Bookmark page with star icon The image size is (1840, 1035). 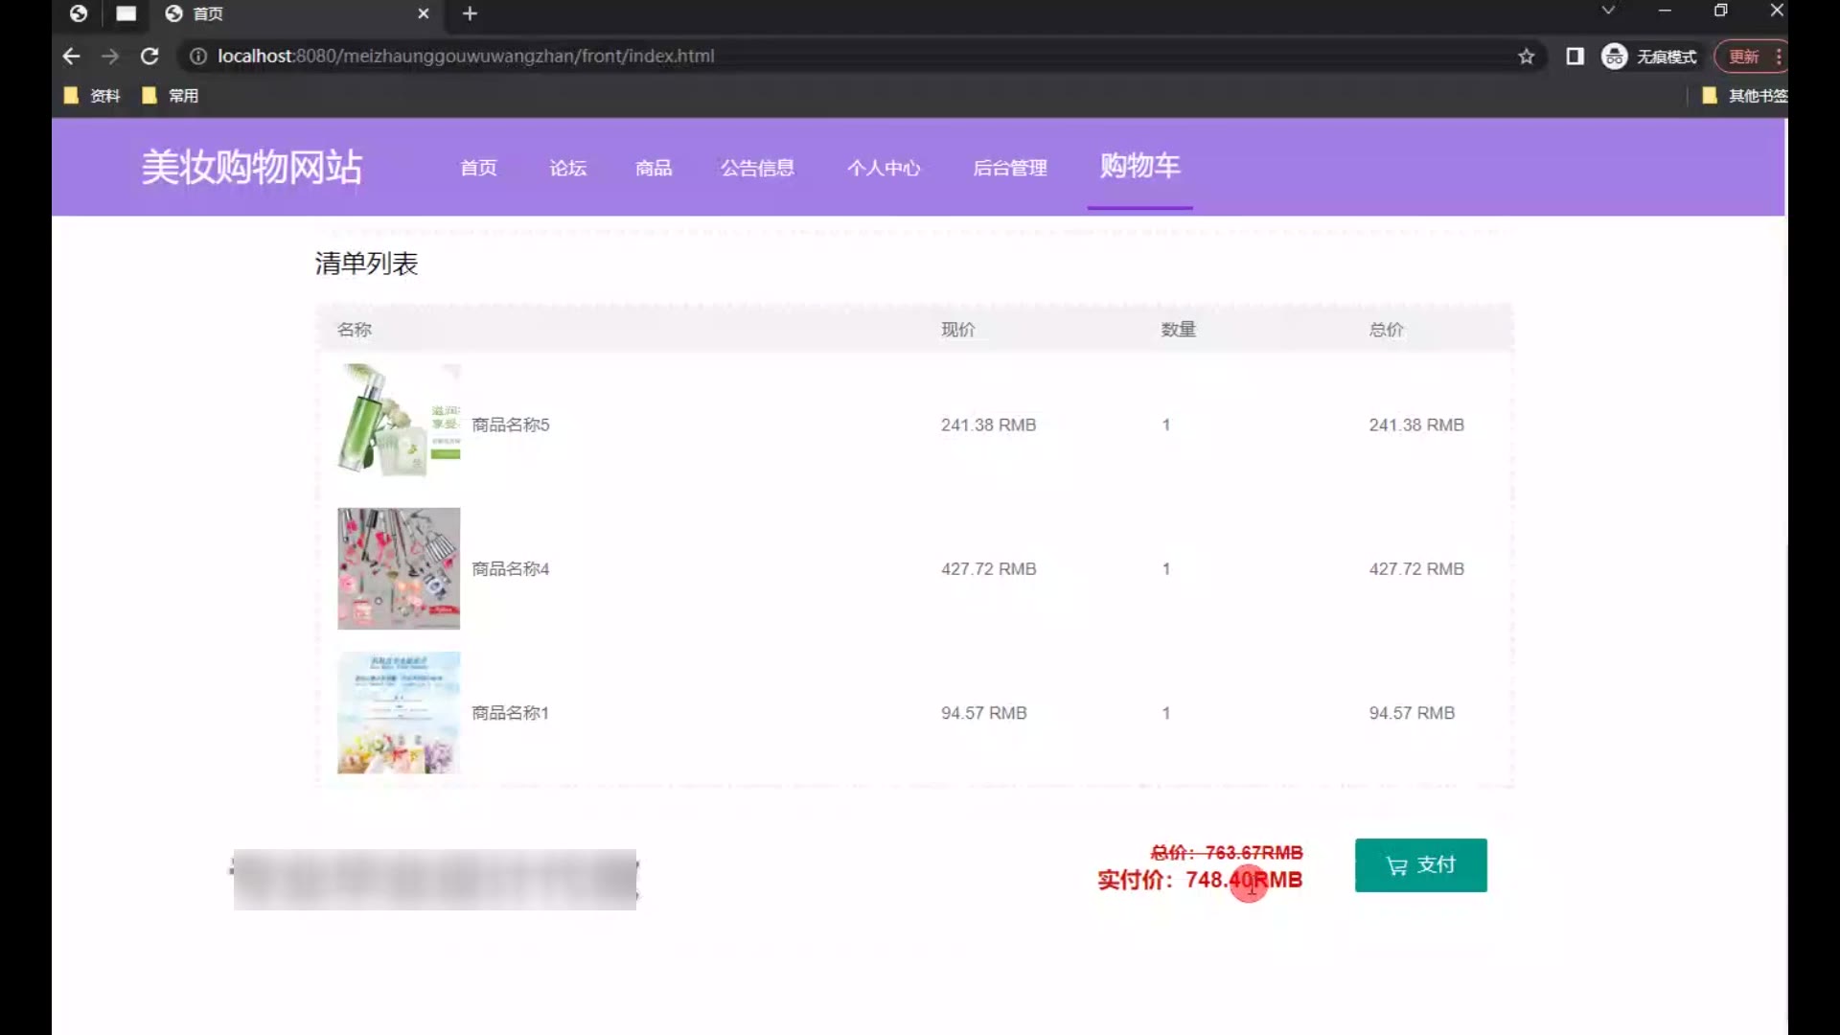pos(1527,57)
